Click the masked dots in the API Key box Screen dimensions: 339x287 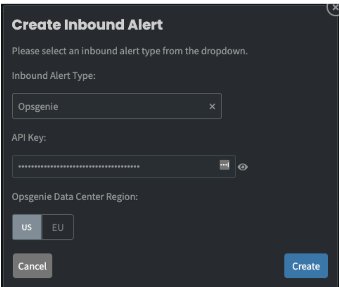click(x=79, y=167)
